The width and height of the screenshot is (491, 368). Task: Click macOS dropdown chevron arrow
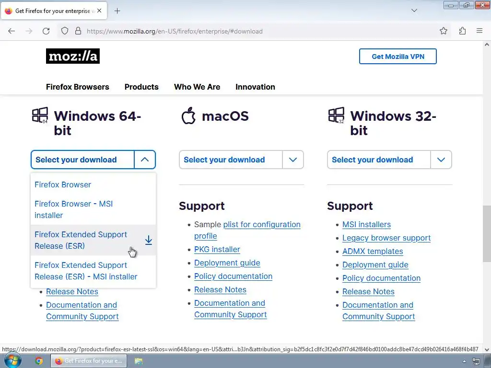click(x=293, y=160)
